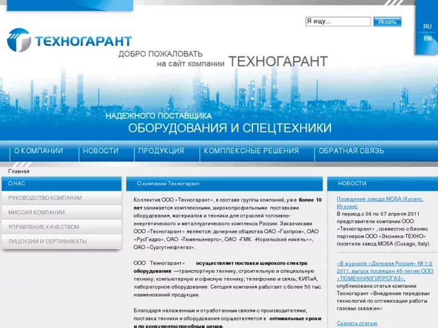Open ЛИЦЕНЗИИ И СЕРТИФИКАТЫ sidebar item
The height and width of the screenshot is (328, 438).
[61, 241]
